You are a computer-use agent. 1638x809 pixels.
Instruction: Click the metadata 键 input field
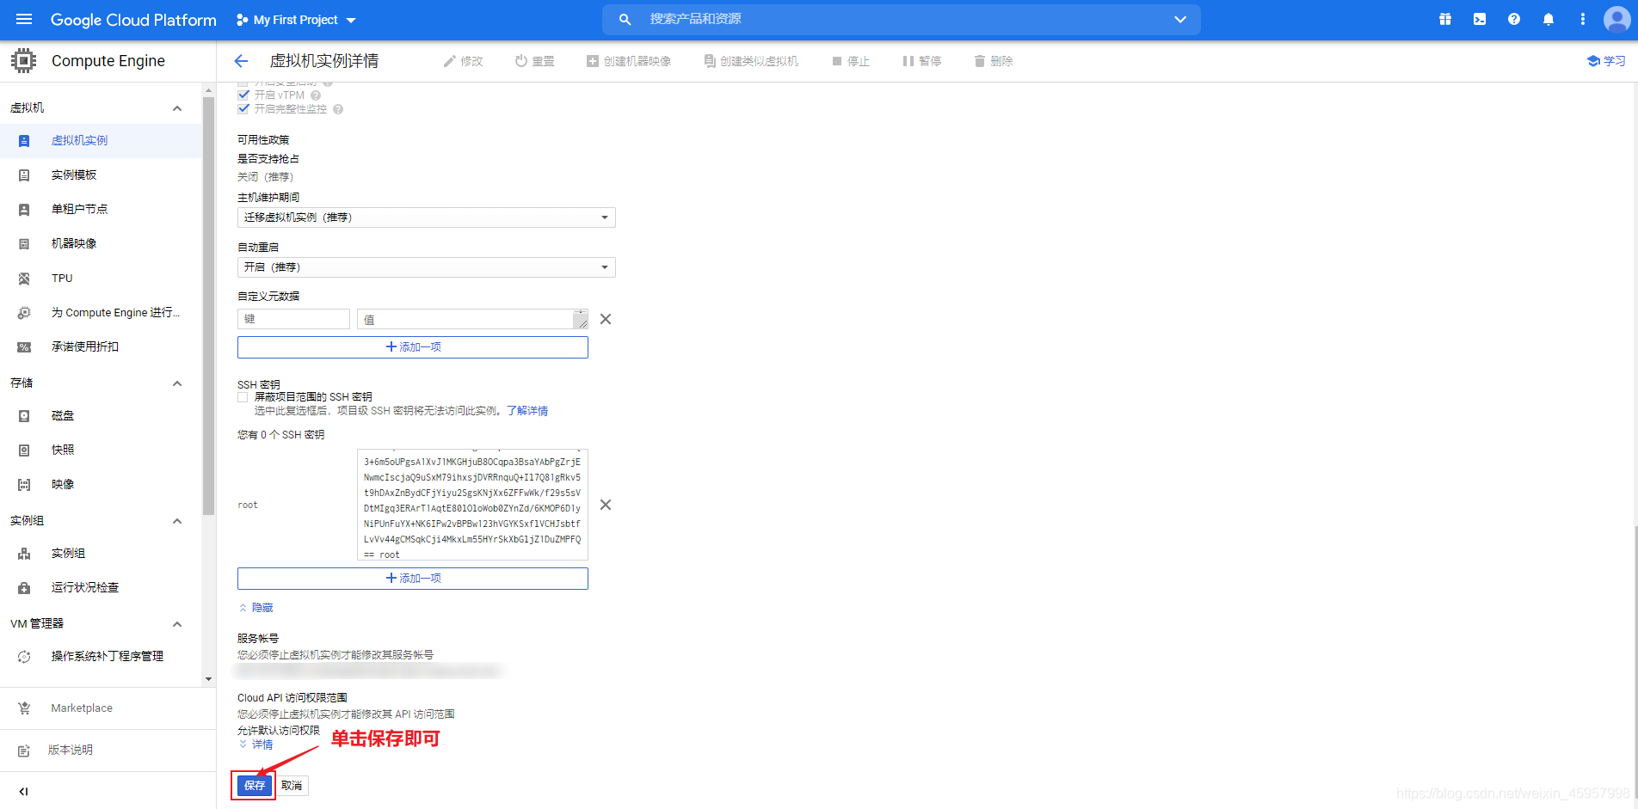tap(293, 319)
